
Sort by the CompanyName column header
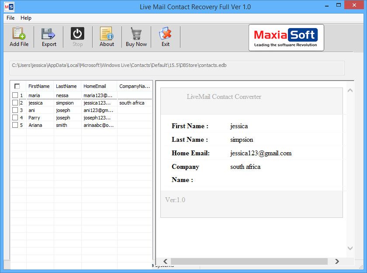(135, 86)
